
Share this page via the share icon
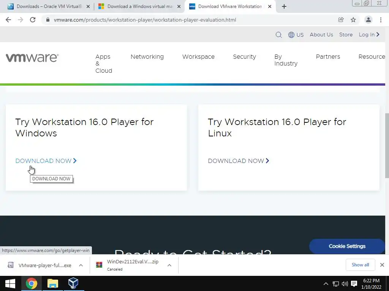(341, 20)
